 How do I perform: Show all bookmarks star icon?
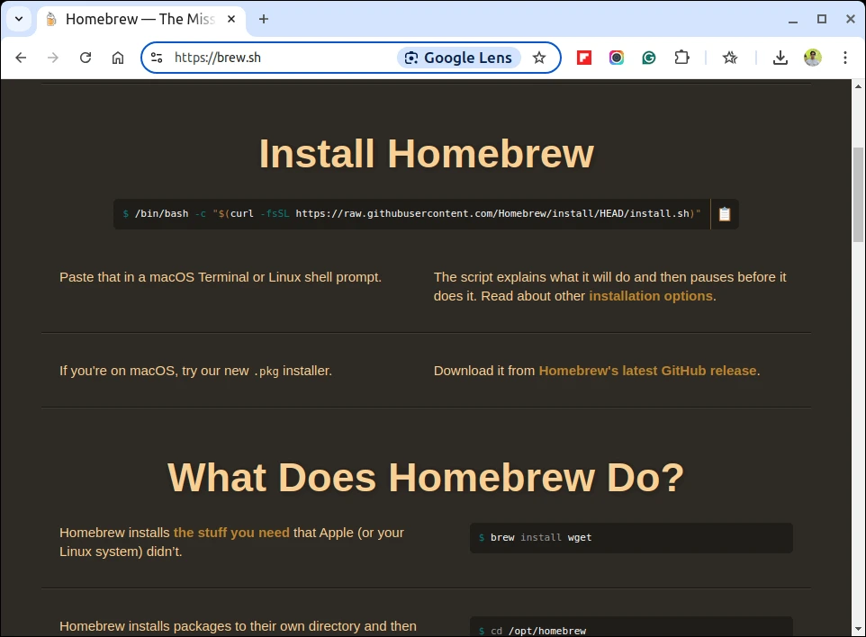click(730, 58)
